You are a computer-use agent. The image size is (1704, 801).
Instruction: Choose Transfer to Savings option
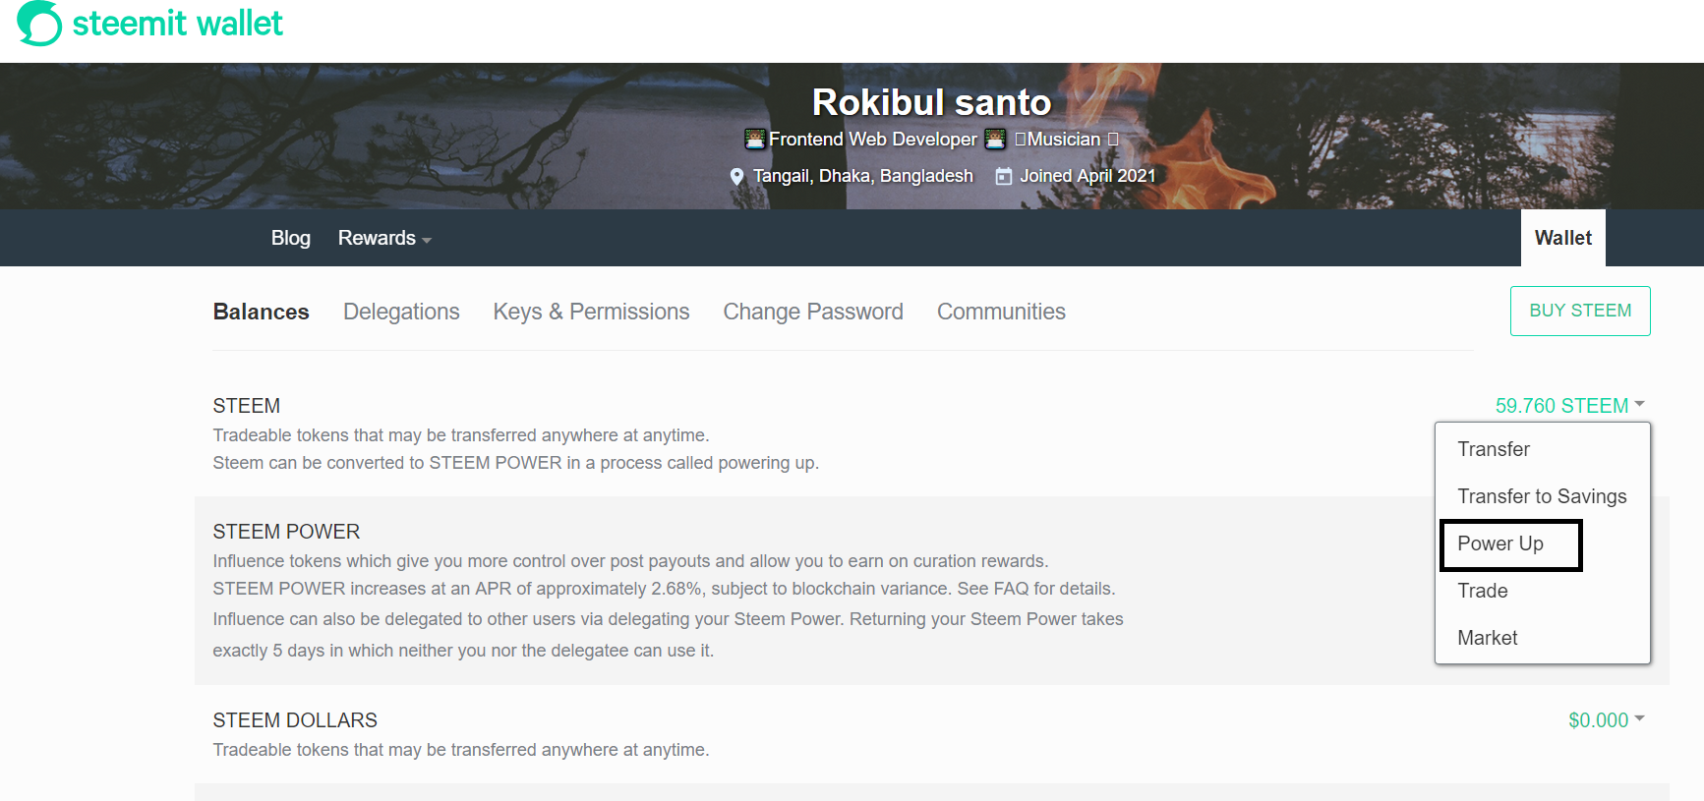[1542, 496]
